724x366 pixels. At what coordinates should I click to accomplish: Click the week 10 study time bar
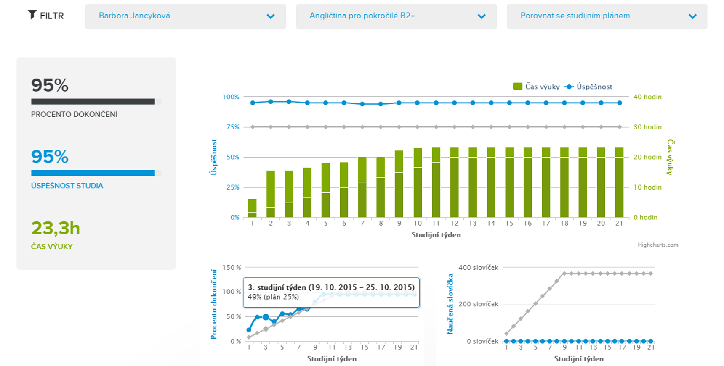click(418, 183)
